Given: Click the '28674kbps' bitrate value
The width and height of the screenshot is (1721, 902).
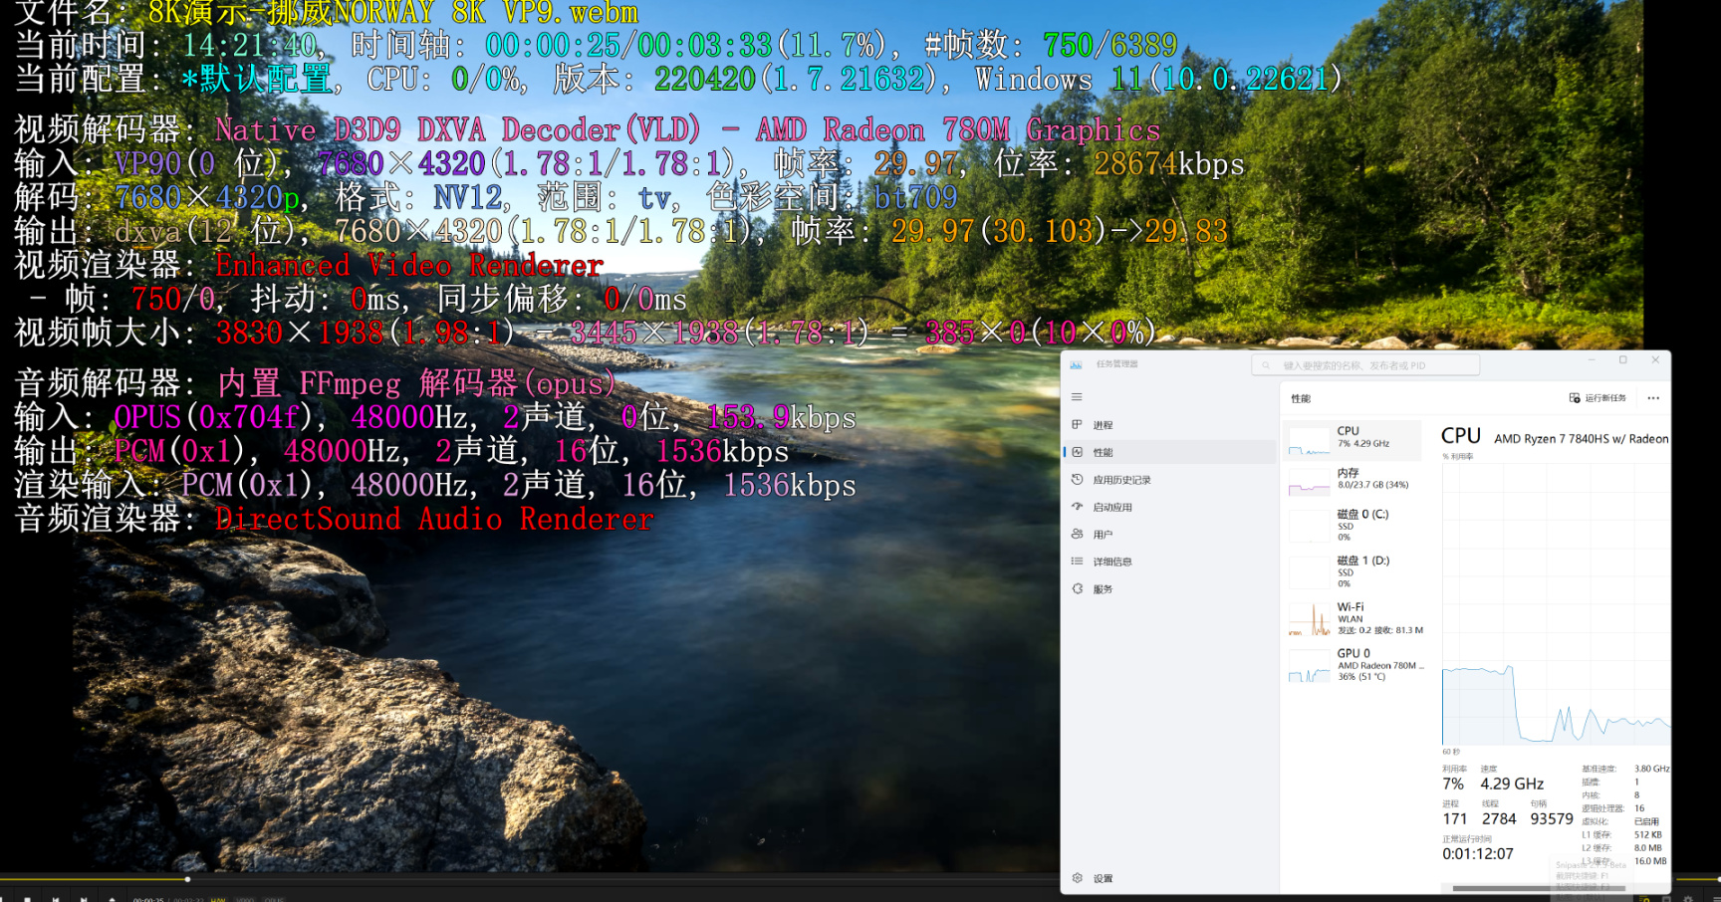Looking at the screenshot, I should coord(1169,164).
